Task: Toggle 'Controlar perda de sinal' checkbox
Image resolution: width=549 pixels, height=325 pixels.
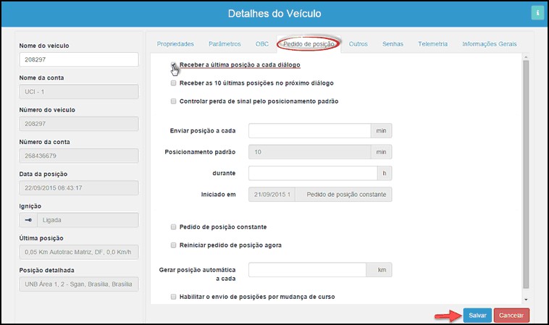Action: point(173,101)
